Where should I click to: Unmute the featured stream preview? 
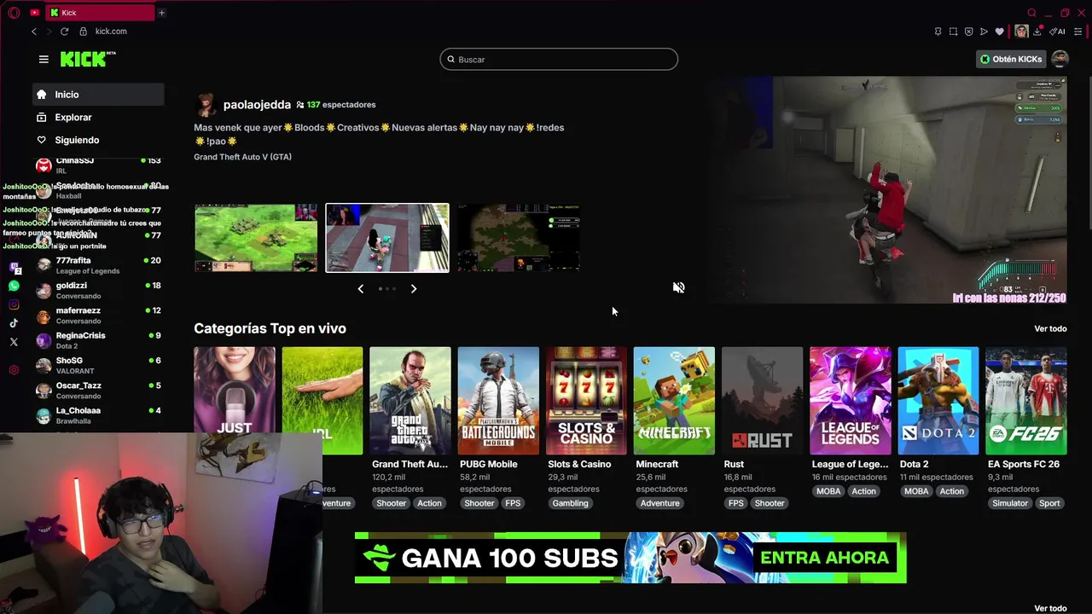[678, 287]
